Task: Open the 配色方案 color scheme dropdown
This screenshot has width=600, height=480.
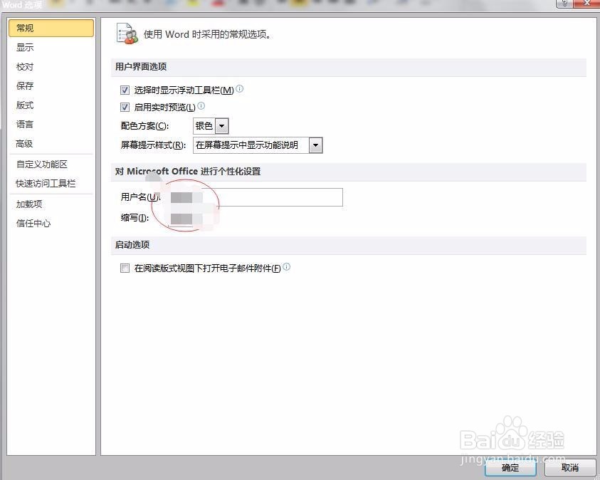Action: coord(221,125)
